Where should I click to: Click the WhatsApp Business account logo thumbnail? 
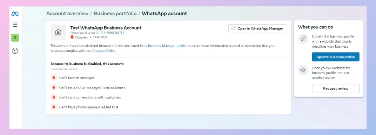coord(58,32)
